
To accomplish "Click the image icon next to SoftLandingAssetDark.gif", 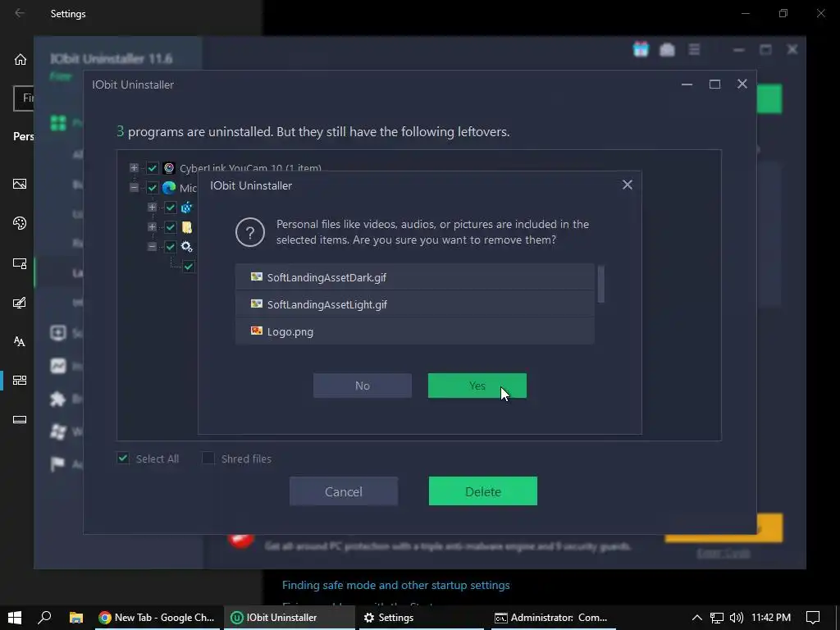I will tap(257, 277).
